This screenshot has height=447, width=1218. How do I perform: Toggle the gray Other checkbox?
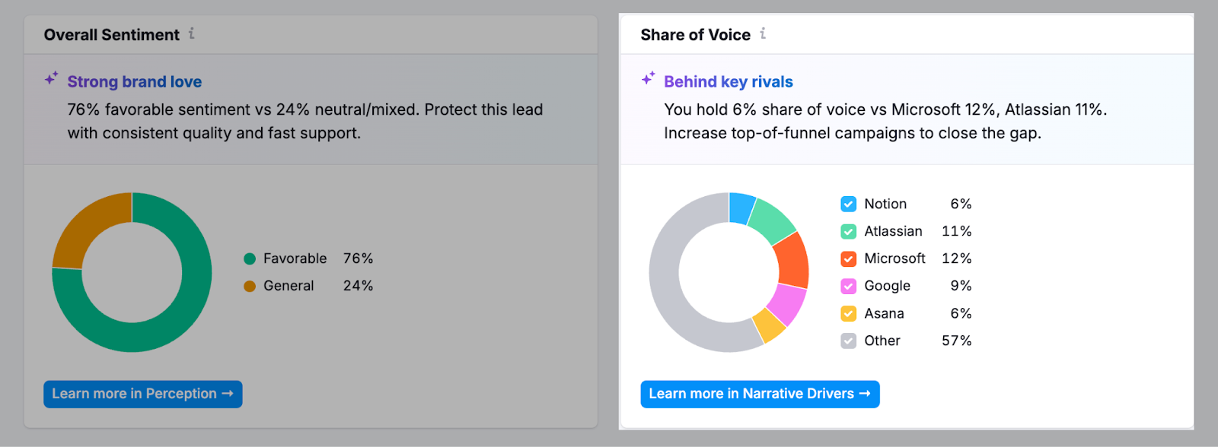click(848, 341)
